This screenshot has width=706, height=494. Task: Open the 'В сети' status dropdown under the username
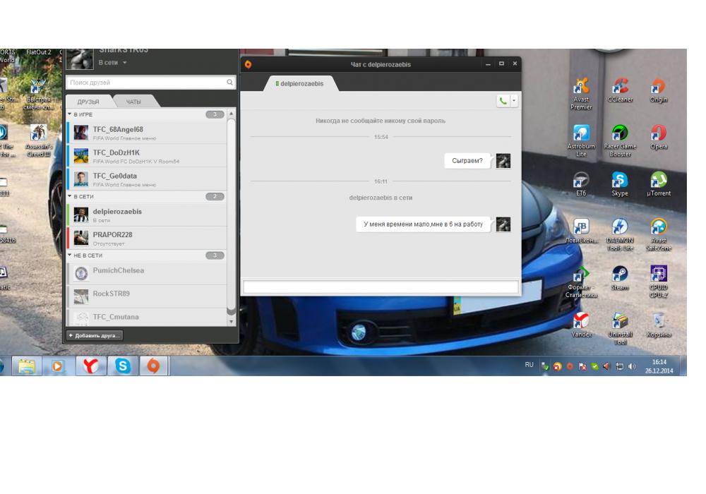(113, 63)
